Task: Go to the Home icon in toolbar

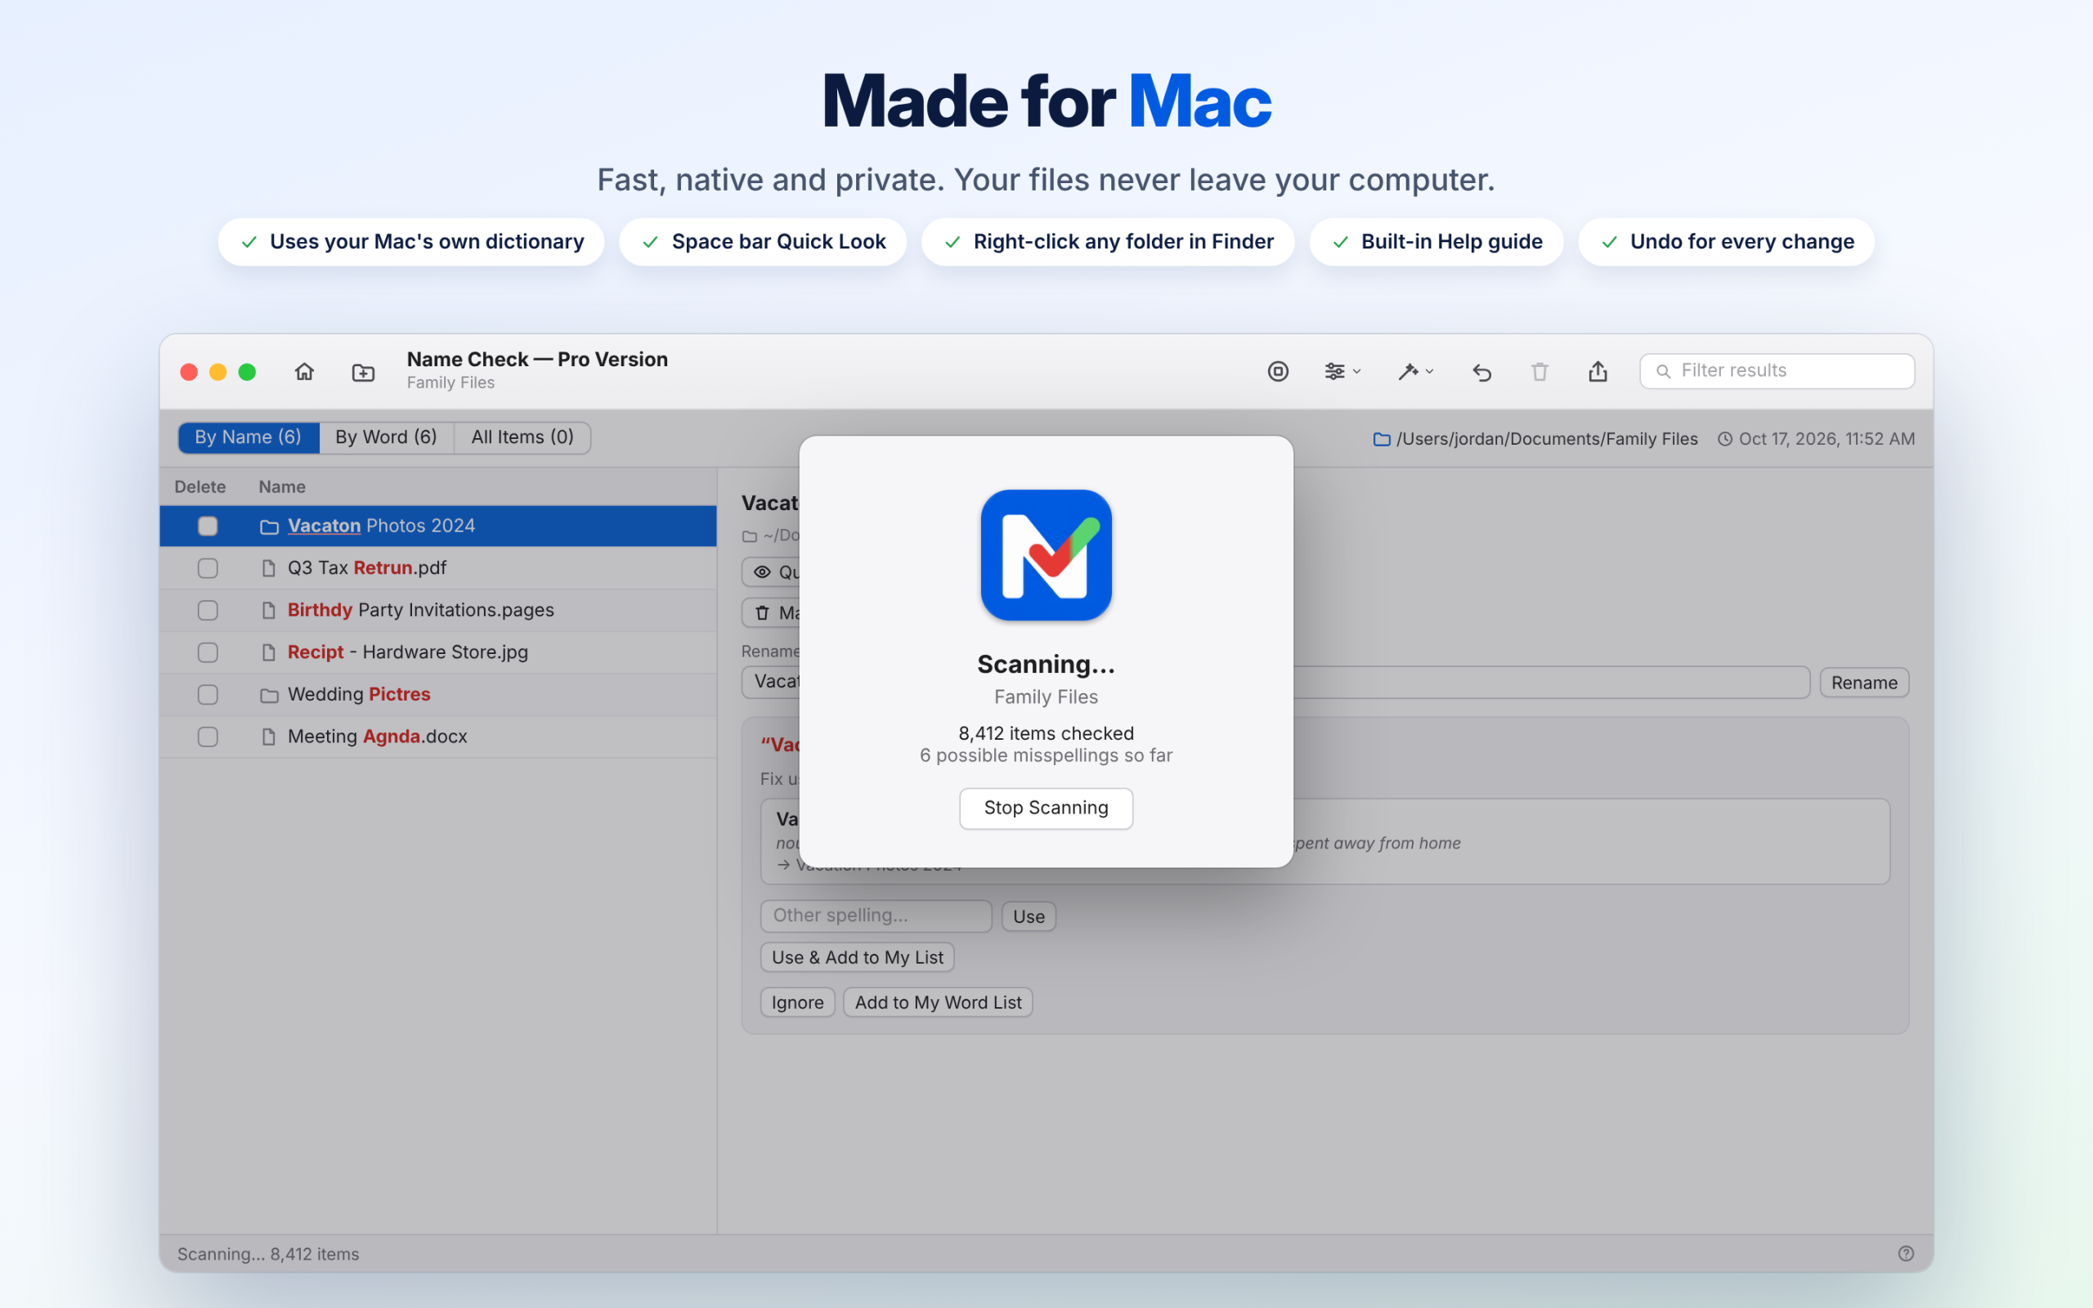Action: pyautogui.click(x=303, y=371)
